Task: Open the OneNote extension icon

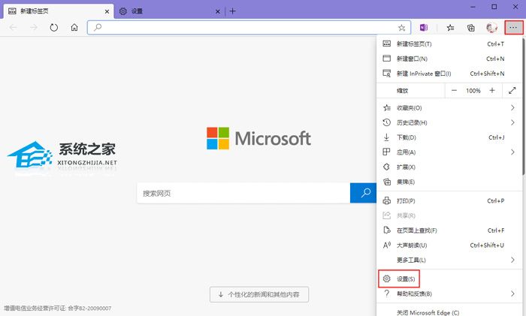Action: 424,28
